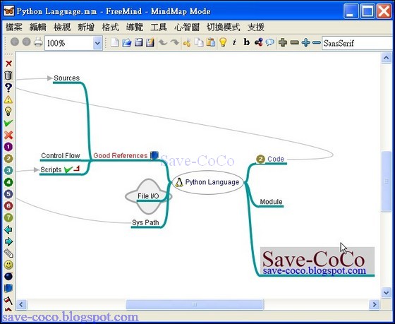
Task: Click the red X remove-last-icon button
Action: tap(8, 64)
